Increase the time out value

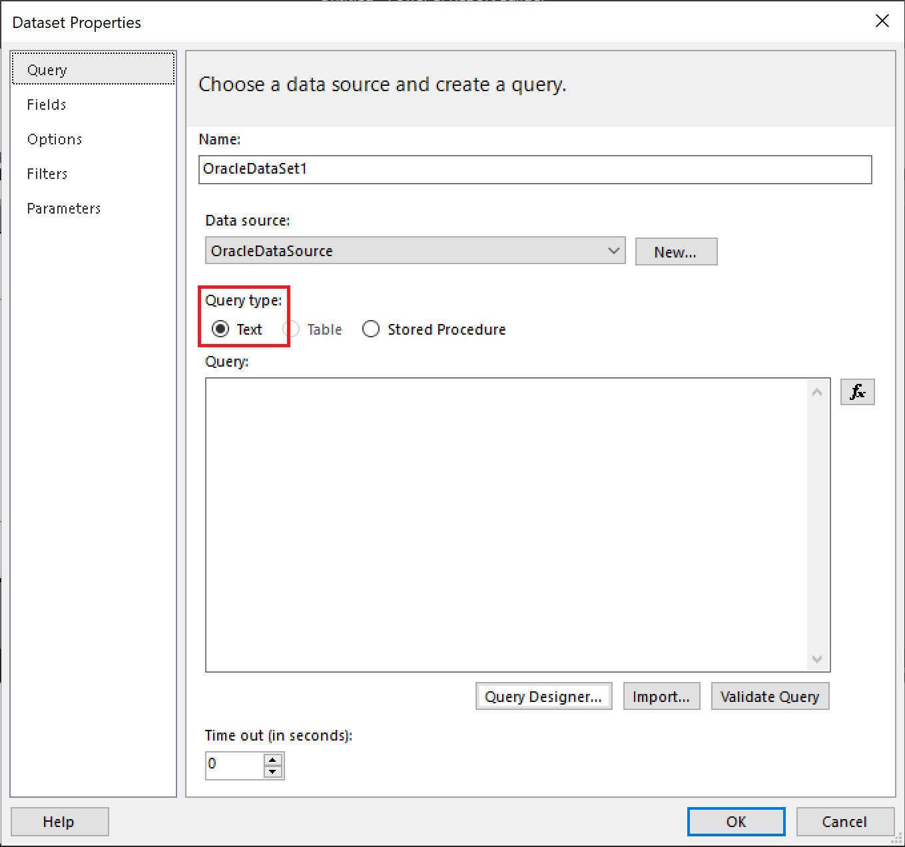[x=273, y=760]
